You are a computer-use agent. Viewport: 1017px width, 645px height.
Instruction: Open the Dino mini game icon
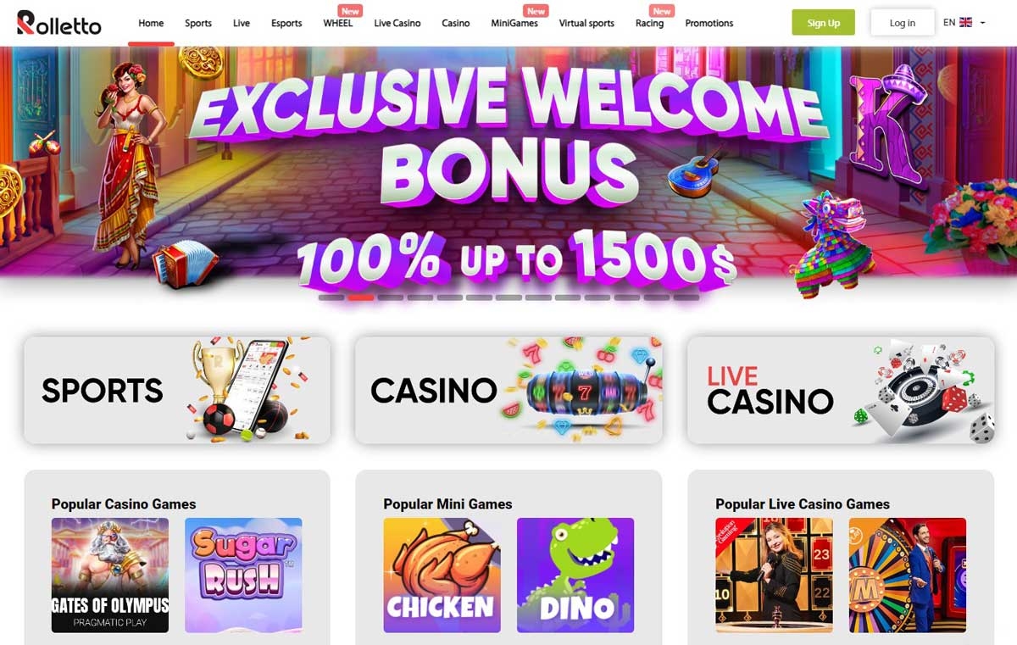tap(575, 575)
